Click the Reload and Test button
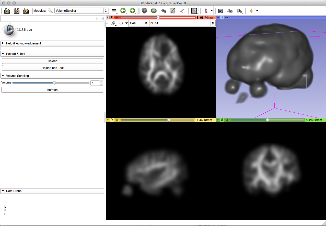The image size is (326, 226). point(52,68)
